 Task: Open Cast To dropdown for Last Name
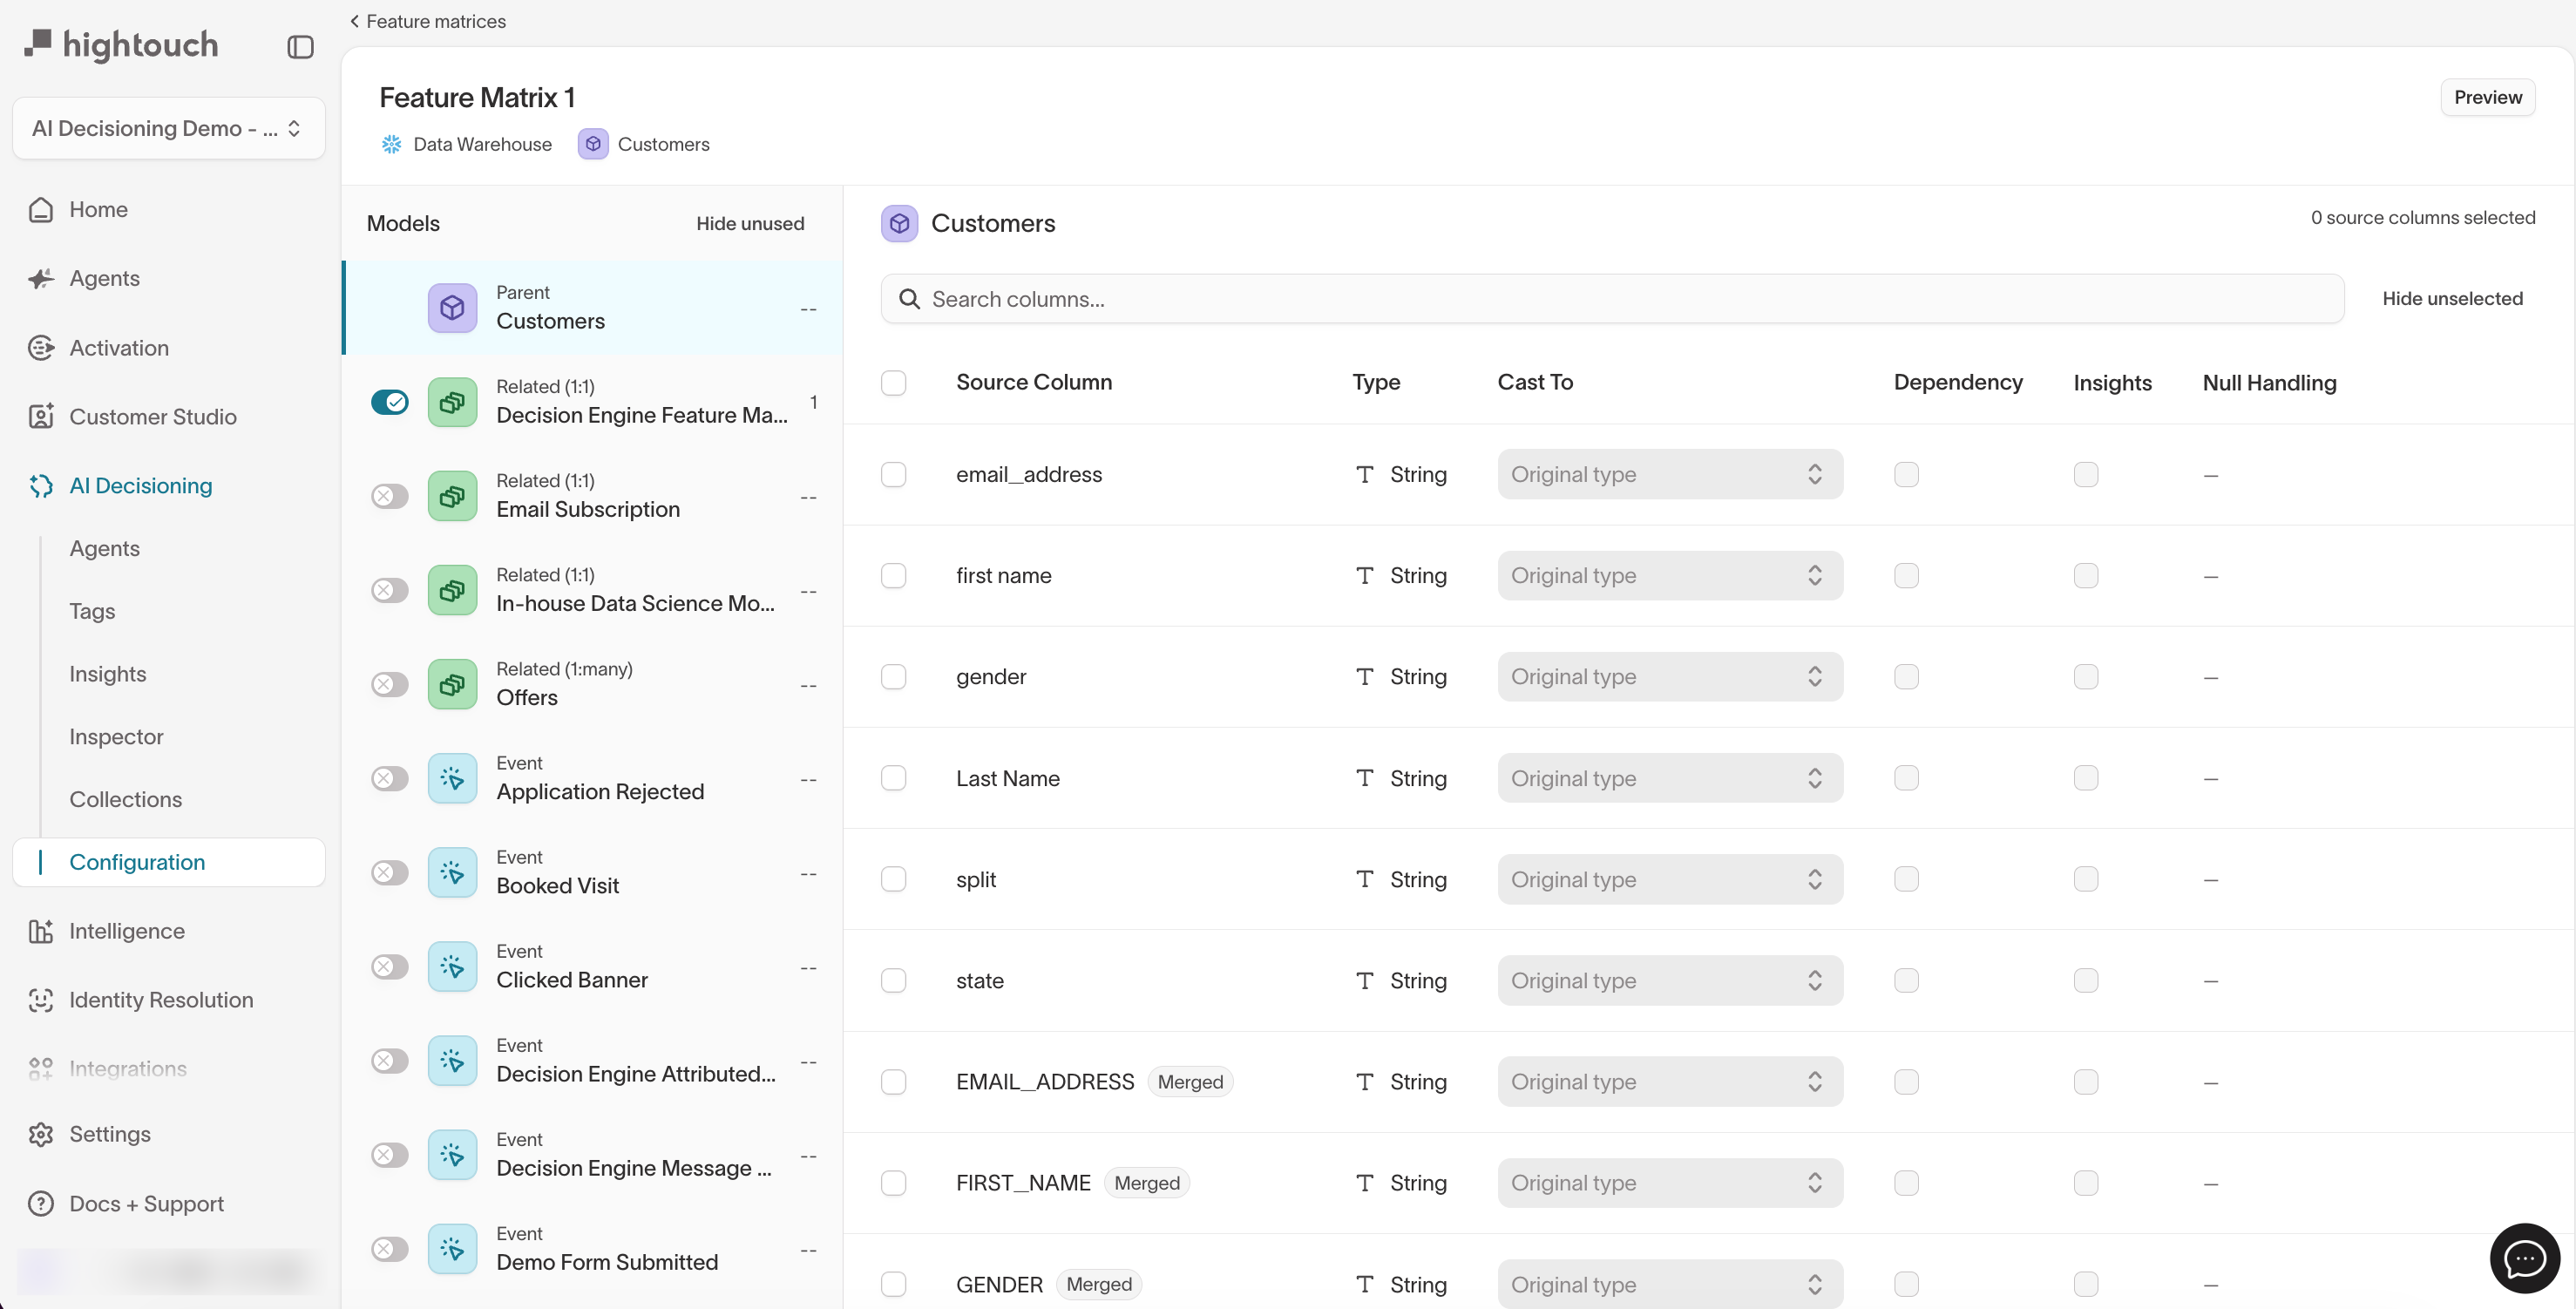(x=1669, y=778)
